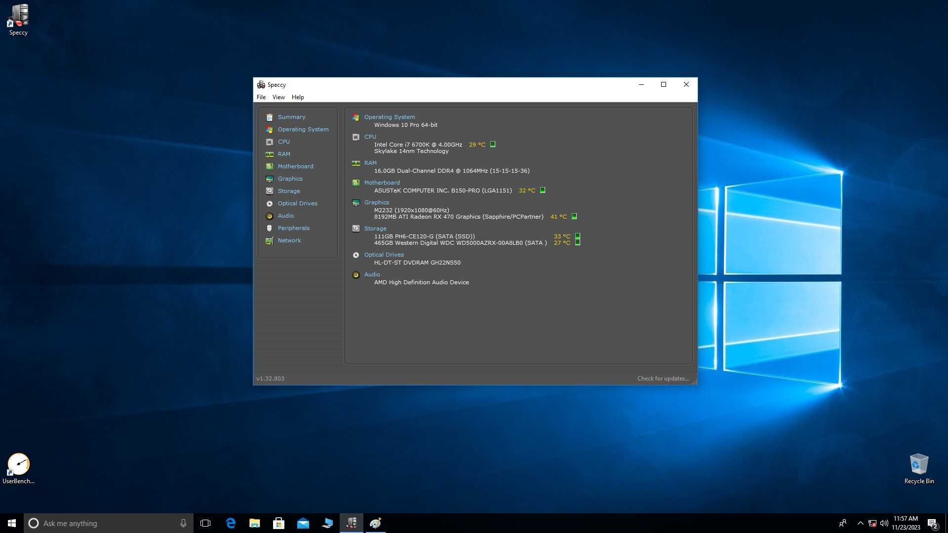The width and height of the screenshot is (948, 533).
Task: Open the File menu
Action: tap(261, 97)
